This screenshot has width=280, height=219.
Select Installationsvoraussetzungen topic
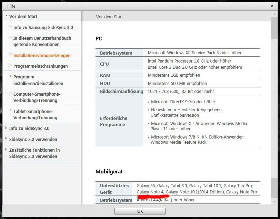pos(42,56)
